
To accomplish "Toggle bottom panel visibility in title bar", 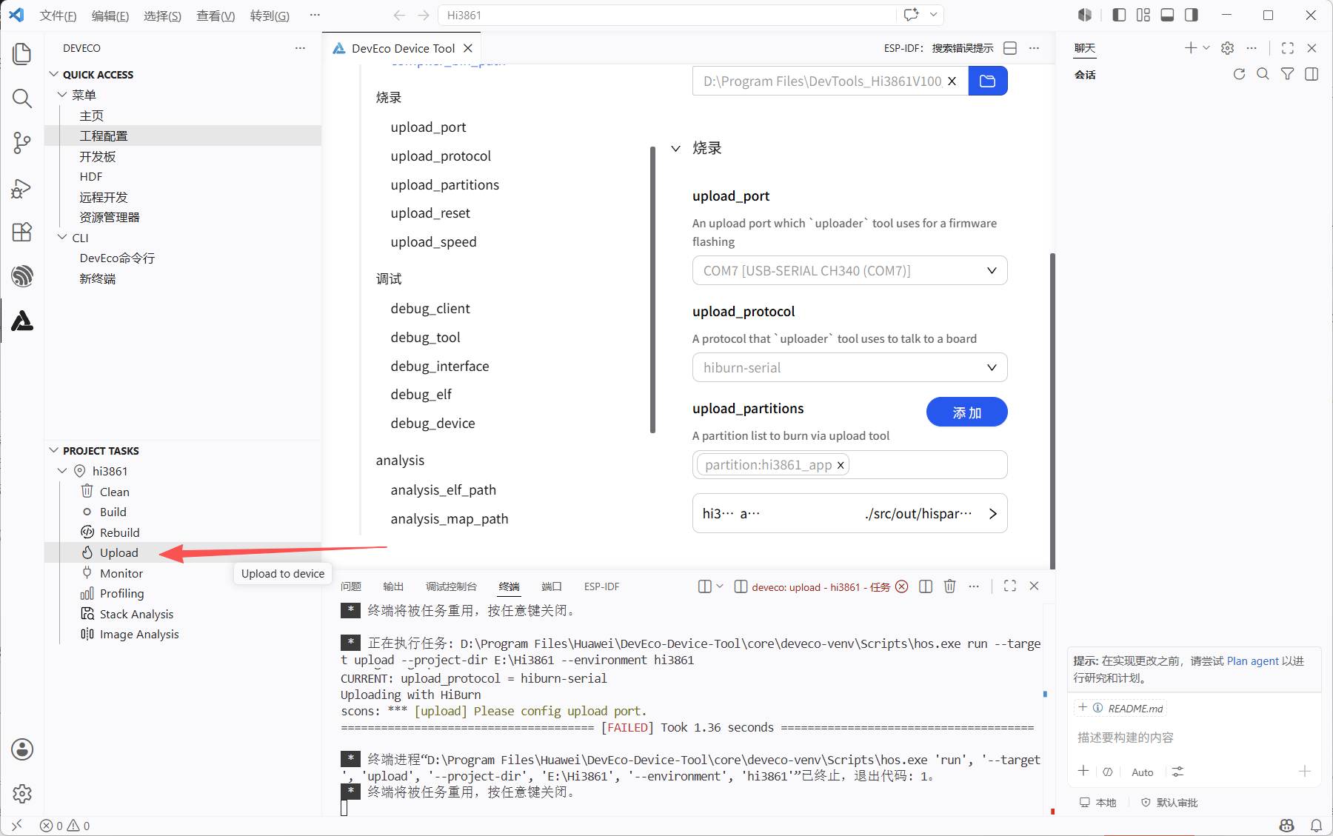I will [1167, 15].
